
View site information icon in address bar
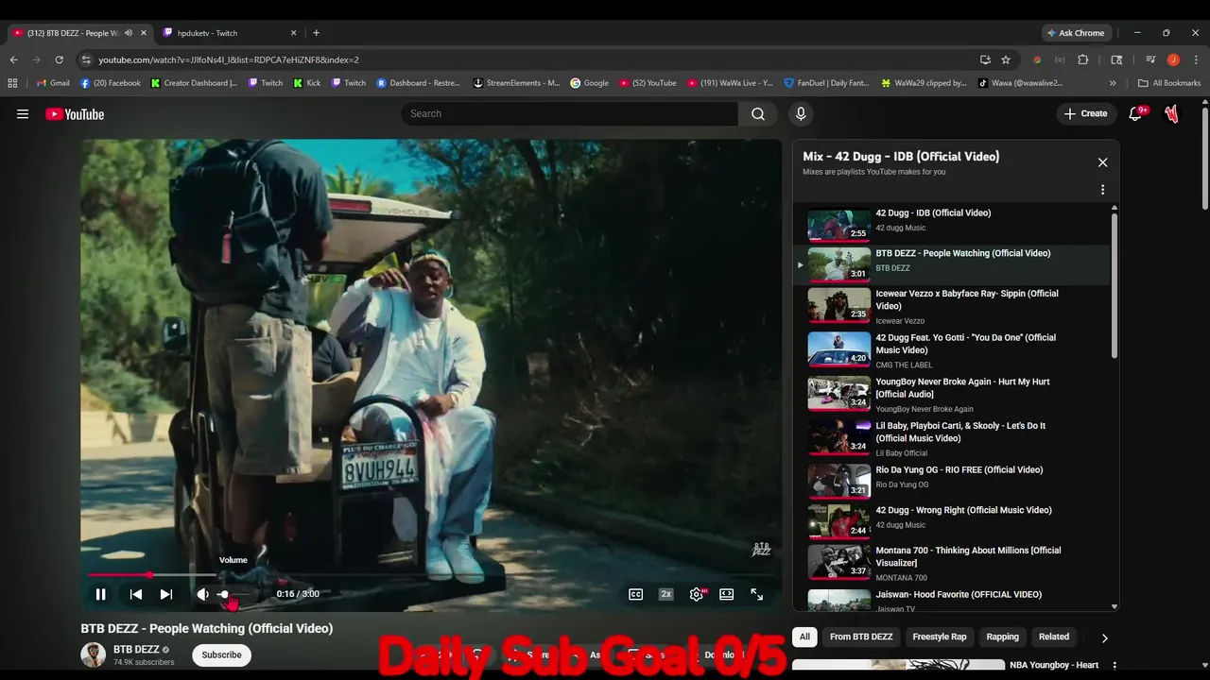(85, 59)
